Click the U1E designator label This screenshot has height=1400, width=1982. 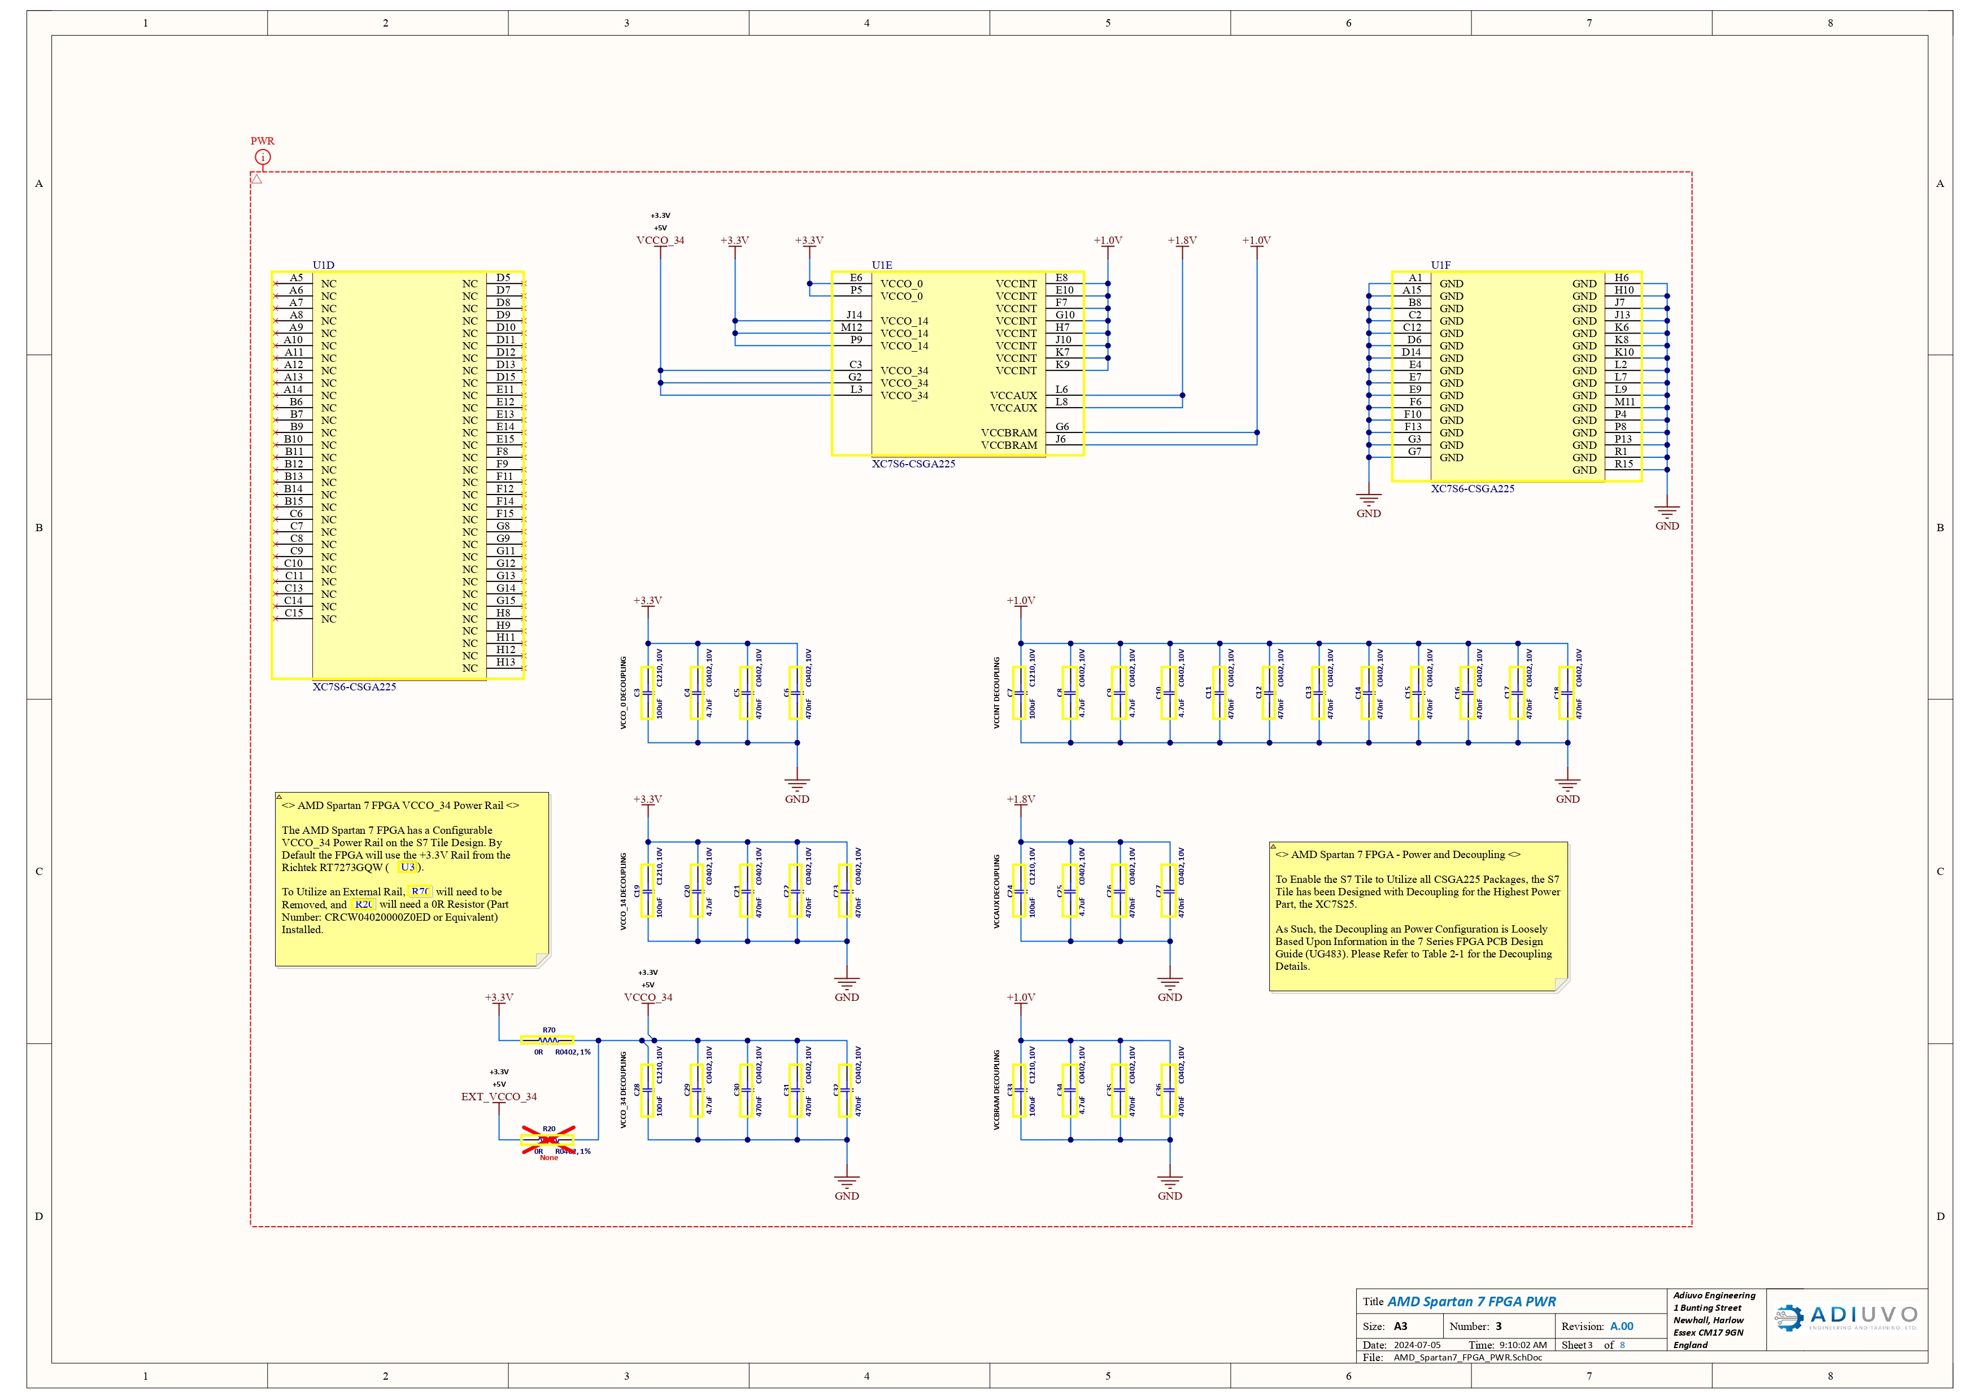pos(882,265)
